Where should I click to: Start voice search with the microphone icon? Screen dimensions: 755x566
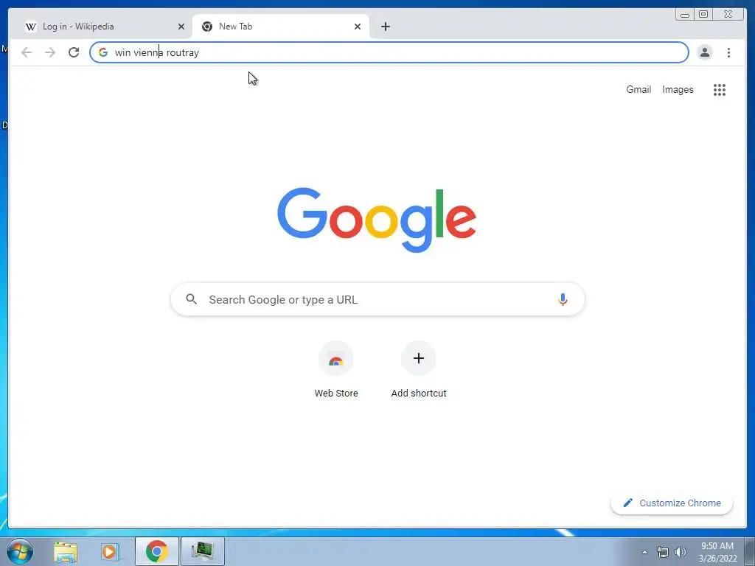click(563, 299)
